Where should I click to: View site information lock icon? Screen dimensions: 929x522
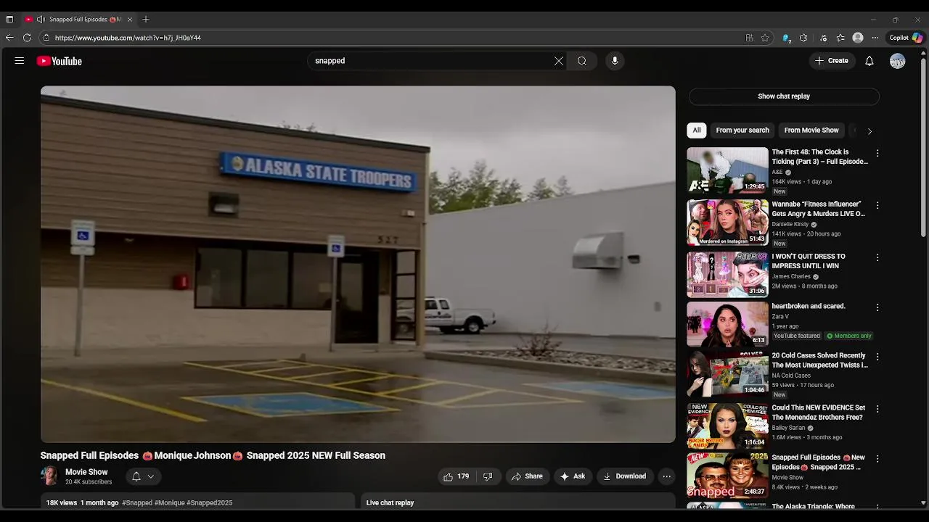pyautogui.click(x=46, y=38)
